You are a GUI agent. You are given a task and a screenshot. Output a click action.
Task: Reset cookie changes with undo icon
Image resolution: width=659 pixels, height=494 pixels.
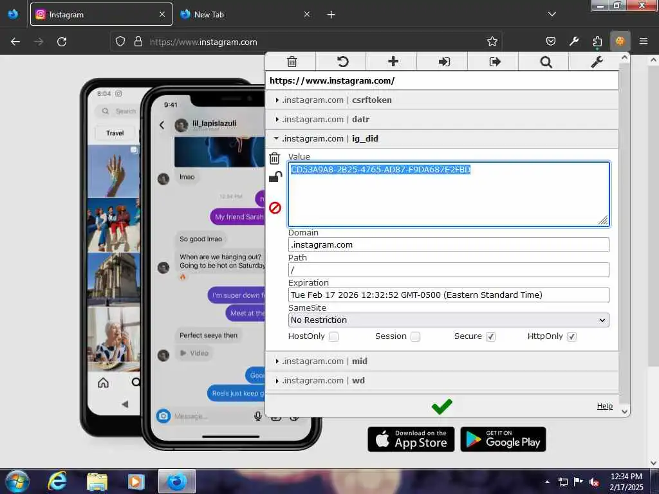click(342, 62)
